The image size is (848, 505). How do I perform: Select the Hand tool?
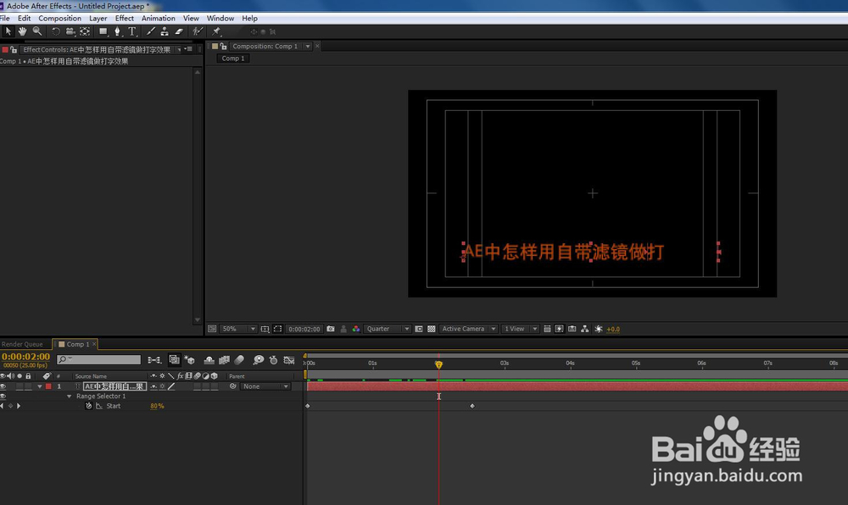[23, 31]
